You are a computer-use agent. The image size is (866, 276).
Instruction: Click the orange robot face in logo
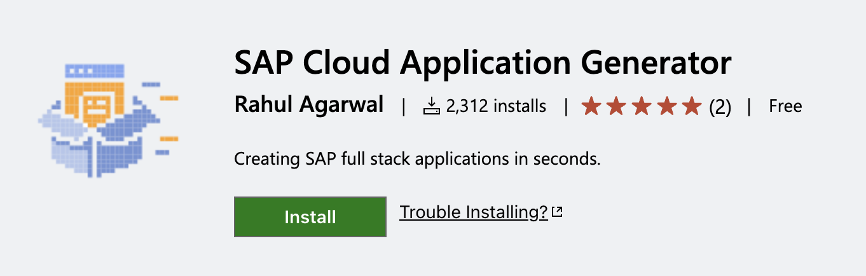tap(98, 106)
